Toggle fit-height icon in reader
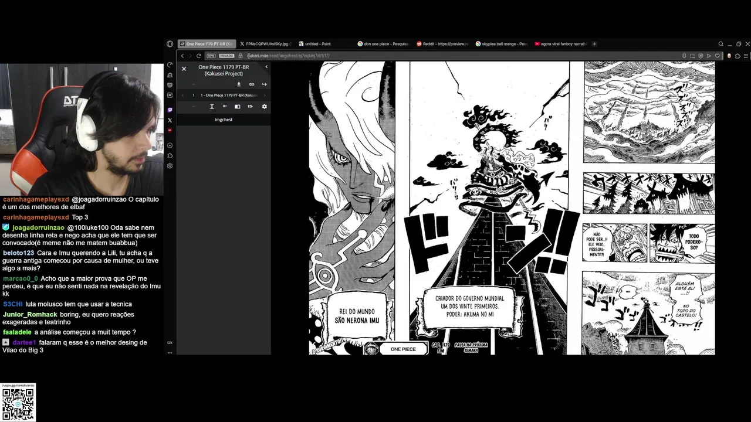 (x=212, y=107)
